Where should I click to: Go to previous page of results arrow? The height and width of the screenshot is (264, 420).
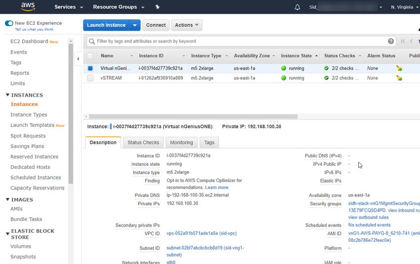click(x=412, y=41)
